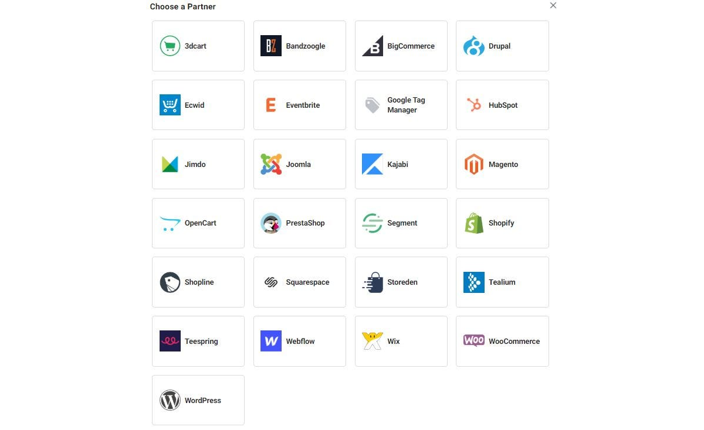
Task: Choose the PrestaShop label
Action: click(306, 223)
